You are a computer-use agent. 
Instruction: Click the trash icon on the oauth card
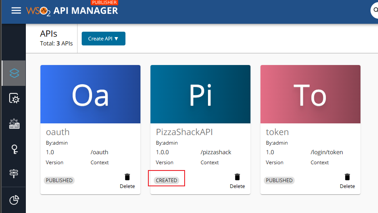127,177
